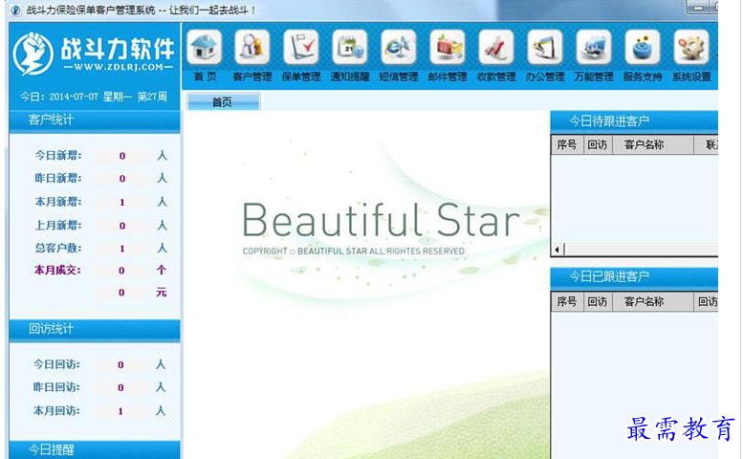The width and height of the screenshot is (743, 459).
Task: Click 总客户数 count value
Action: point(122,249)
